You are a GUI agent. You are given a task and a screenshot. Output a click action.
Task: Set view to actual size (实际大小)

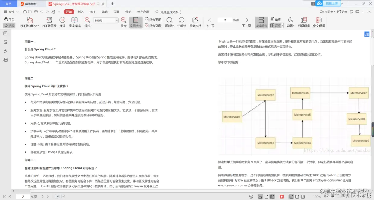tap(136, 22)
